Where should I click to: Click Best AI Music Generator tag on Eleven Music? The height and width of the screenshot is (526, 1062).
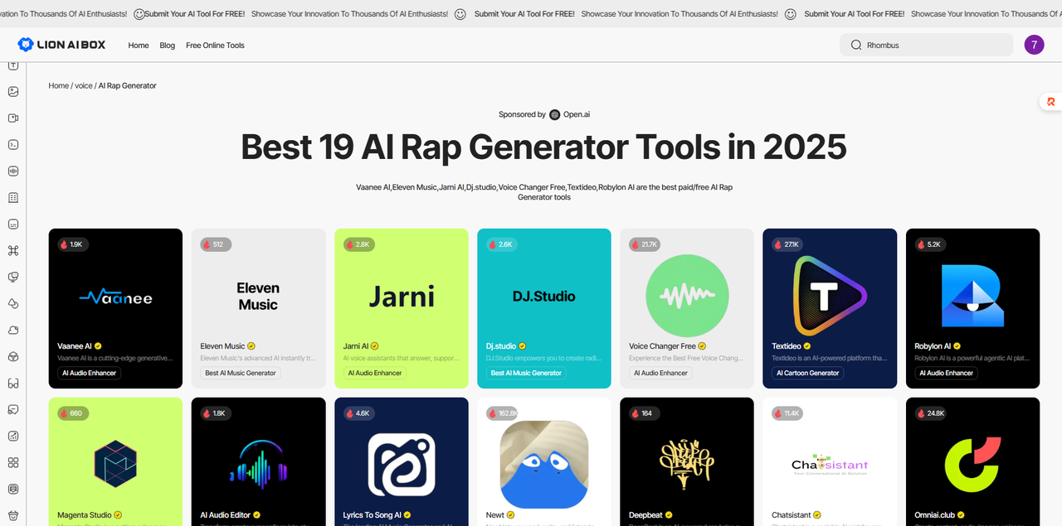coord(241,373)
